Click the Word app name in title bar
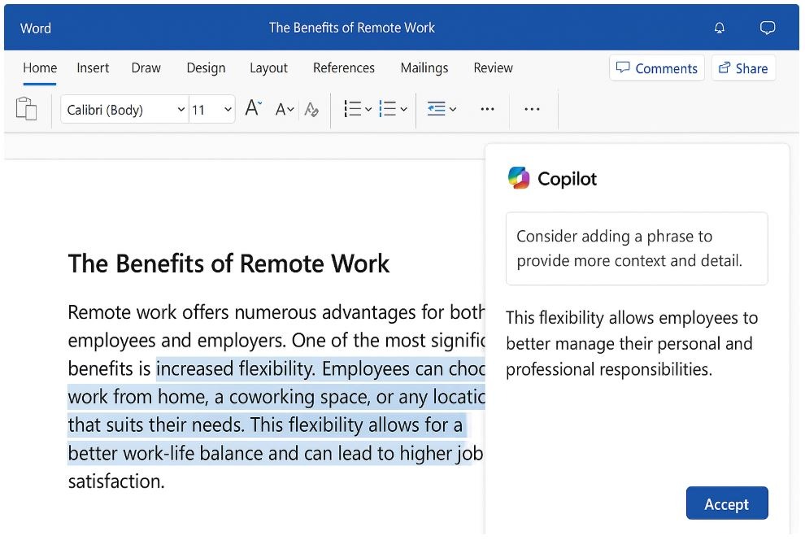Viewport: 805px width, 553px height. [x=36, y=28]
